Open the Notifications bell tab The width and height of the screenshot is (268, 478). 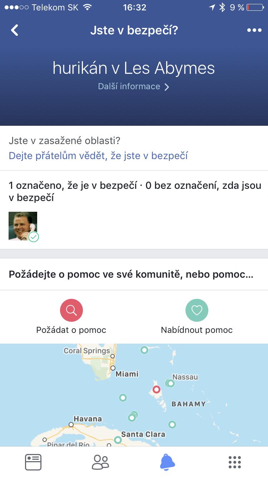coord(167,462)
